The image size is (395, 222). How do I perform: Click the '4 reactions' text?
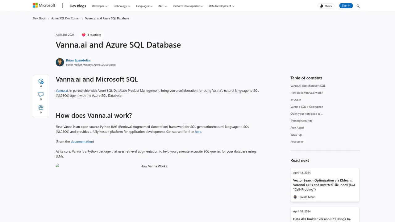tap(94, 35)
